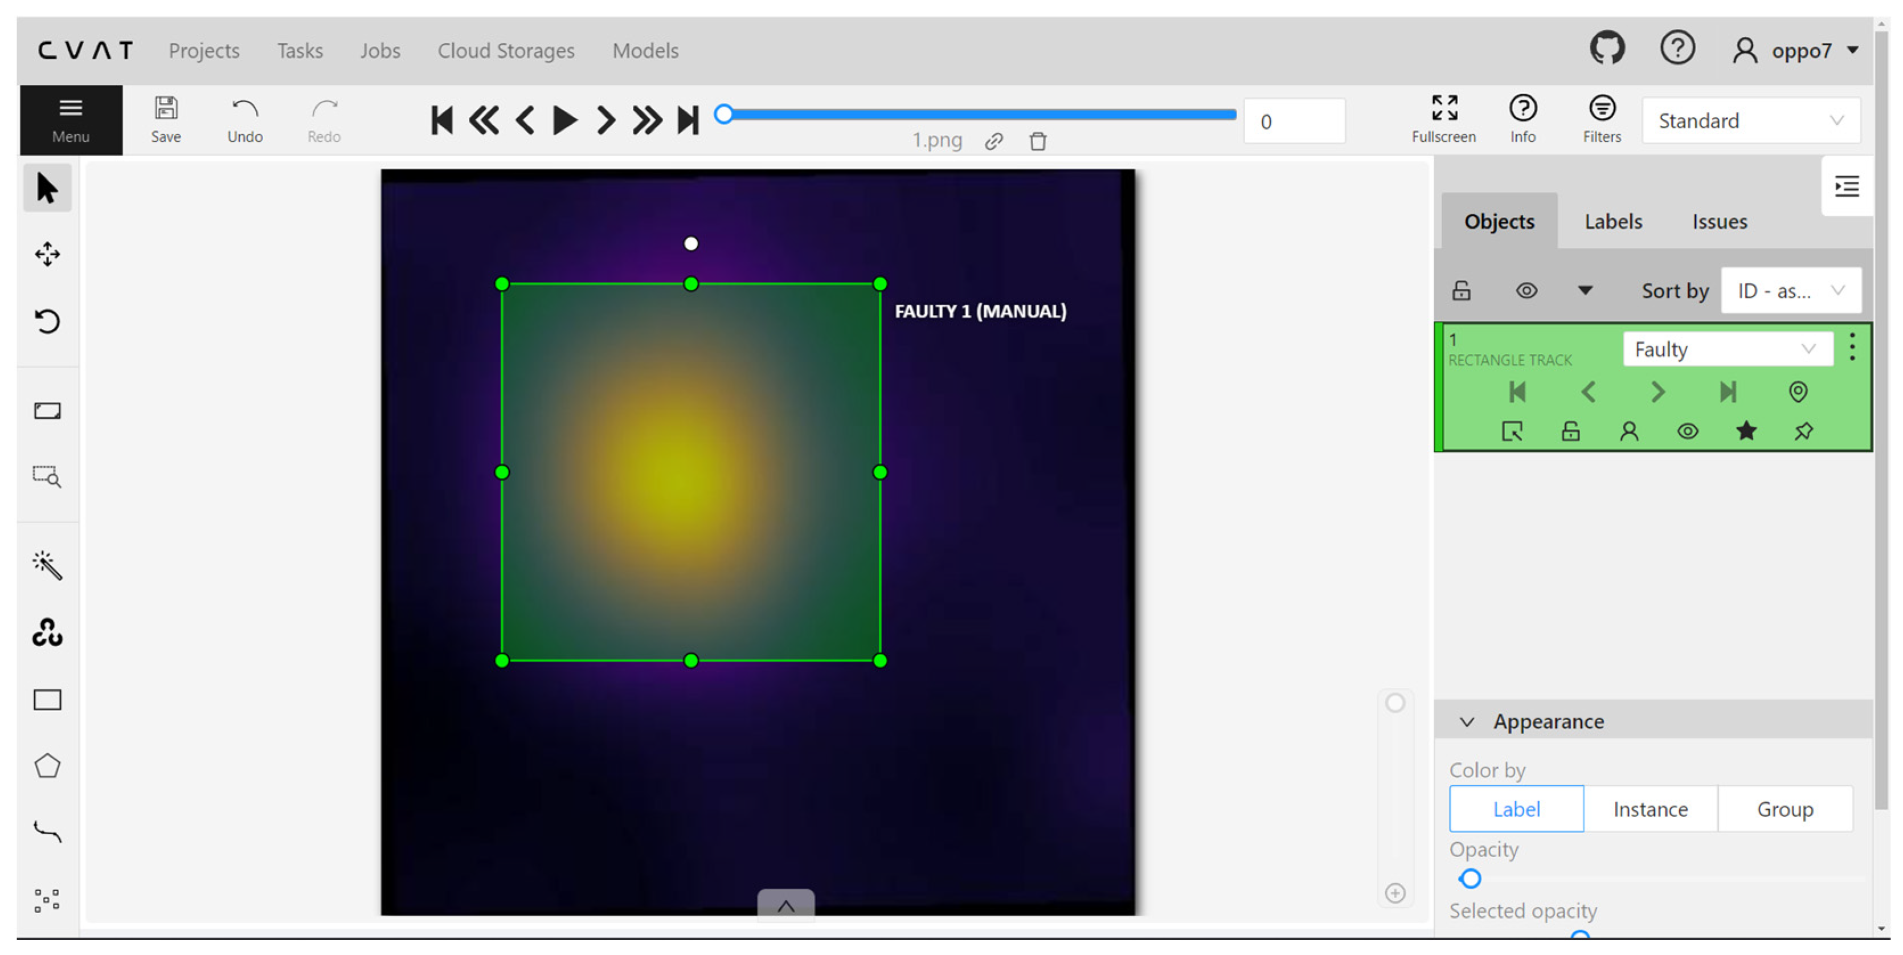Viewport: 1903px width, 955px height.
Task: Toggle visibility eye of object 1
Action: (x=1687, y=431)
